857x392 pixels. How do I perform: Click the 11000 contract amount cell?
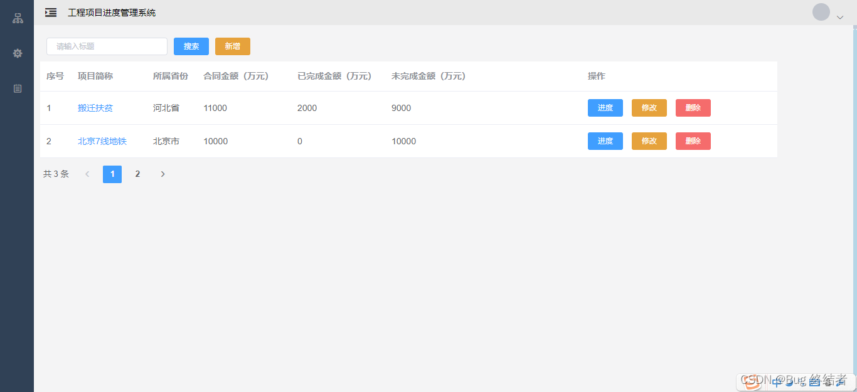click(215, 108)
